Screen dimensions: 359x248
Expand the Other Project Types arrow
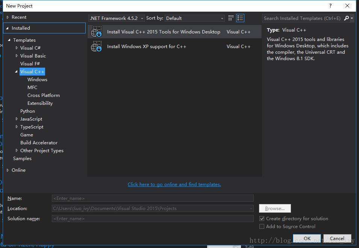17,150
